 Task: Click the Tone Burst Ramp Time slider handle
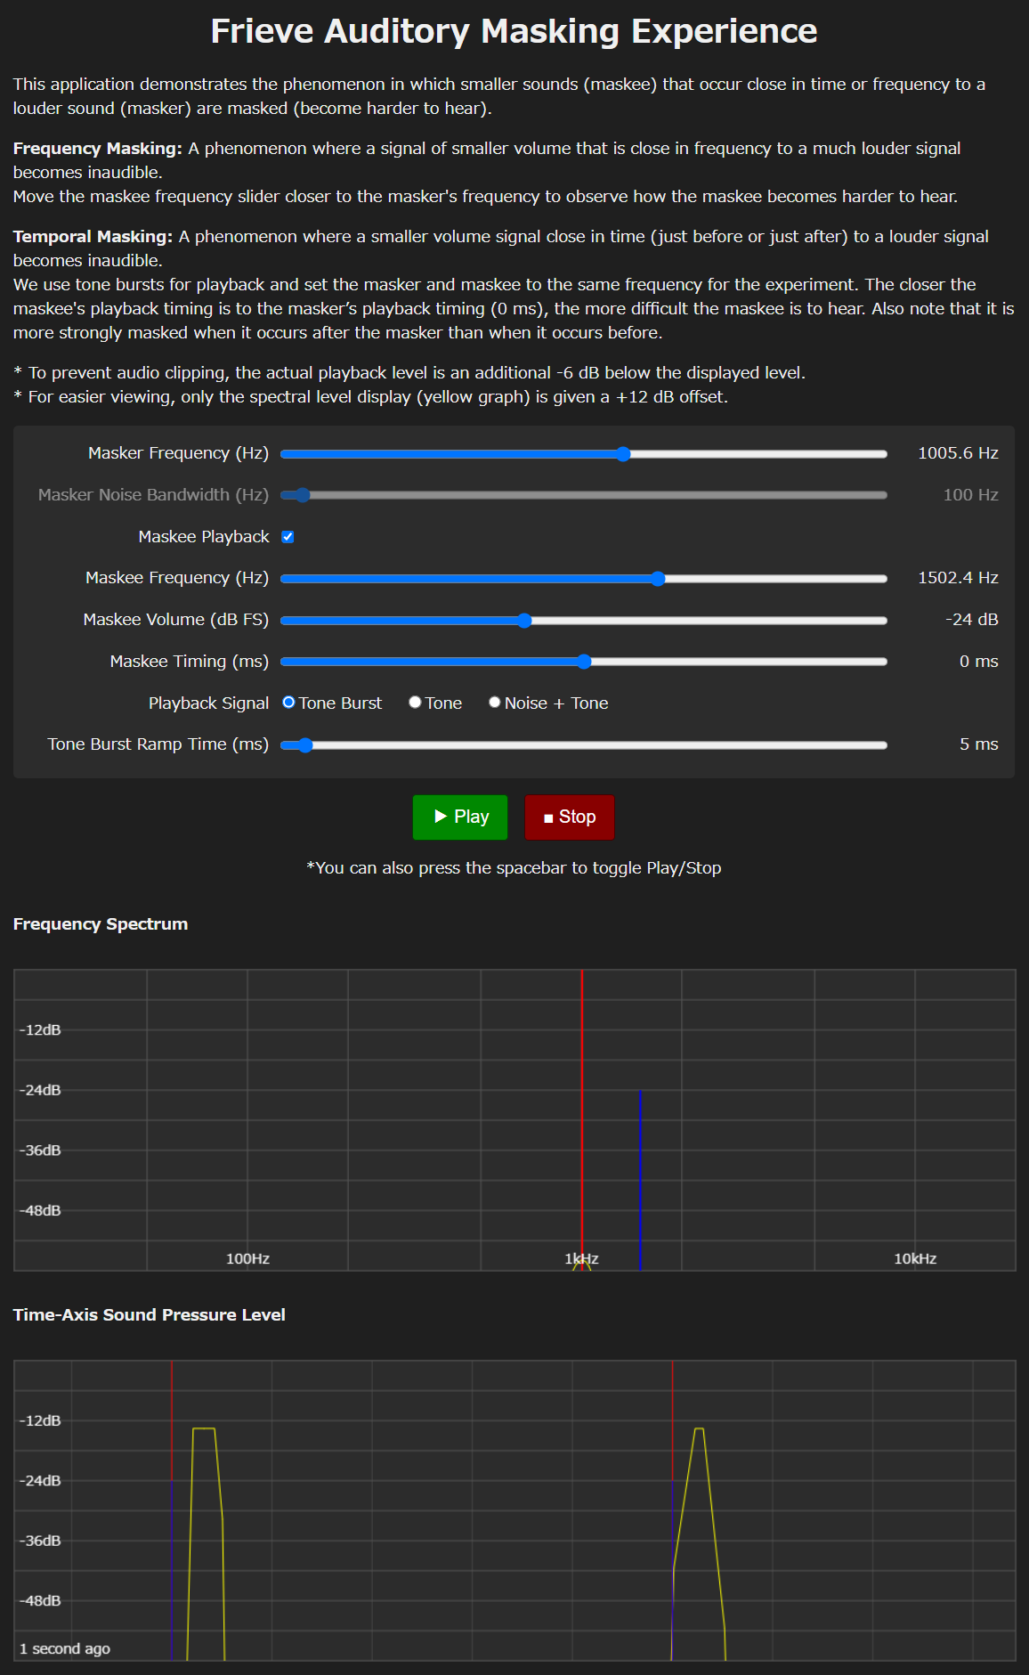(305, 745)
